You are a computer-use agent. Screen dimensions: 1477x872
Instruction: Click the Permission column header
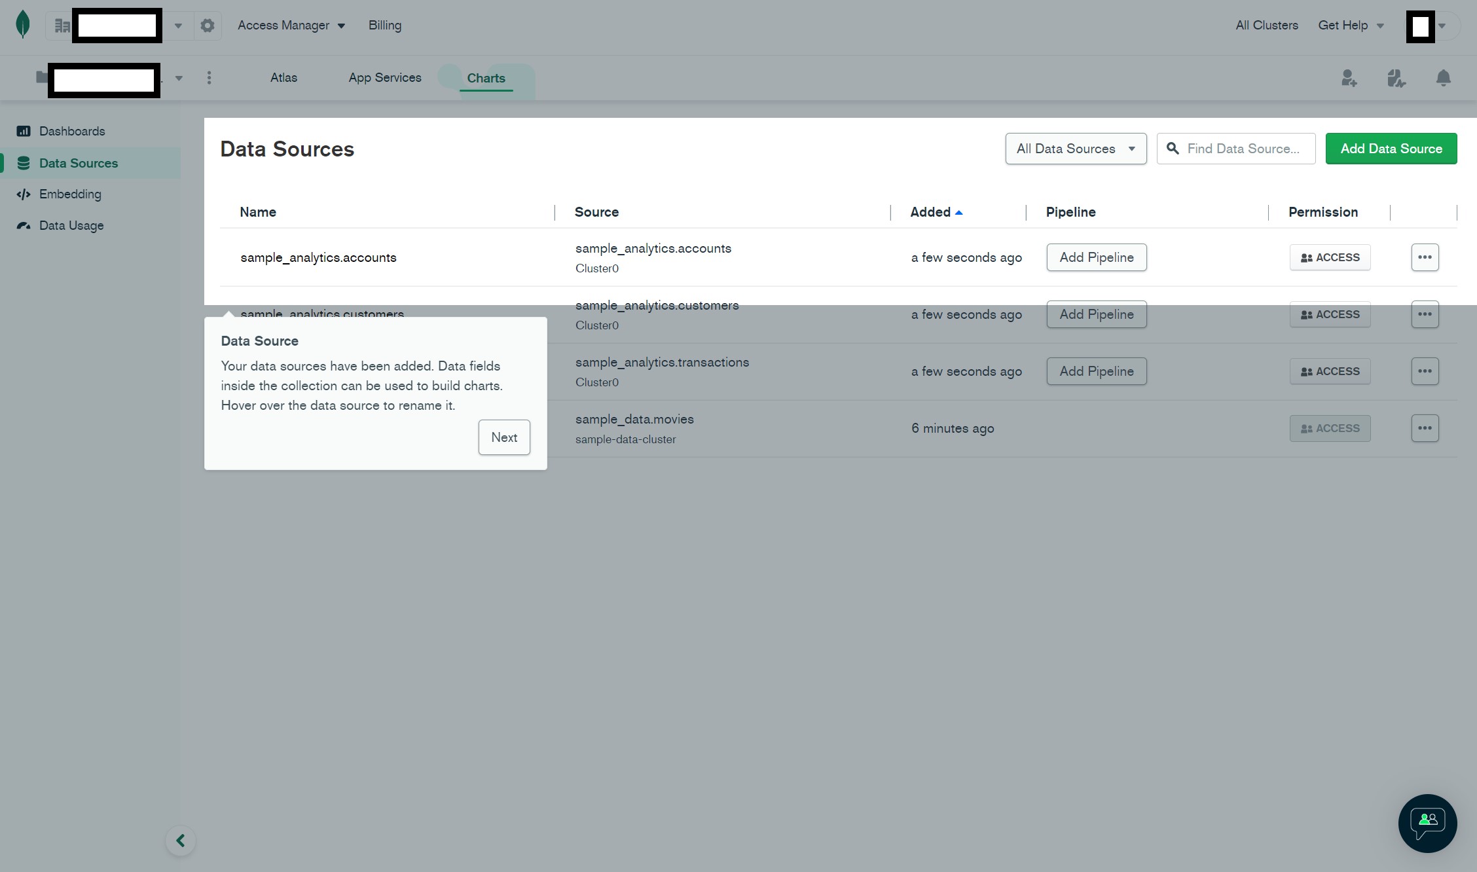1323,212
